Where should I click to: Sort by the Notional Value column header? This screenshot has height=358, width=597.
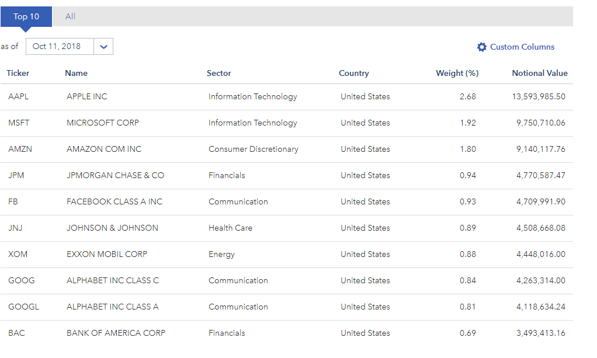click(x=539, y=74)
